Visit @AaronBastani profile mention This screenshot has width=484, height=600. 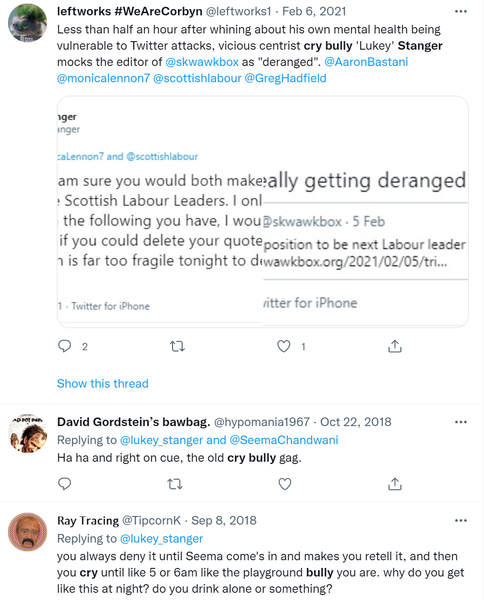[x=366, y=62]
